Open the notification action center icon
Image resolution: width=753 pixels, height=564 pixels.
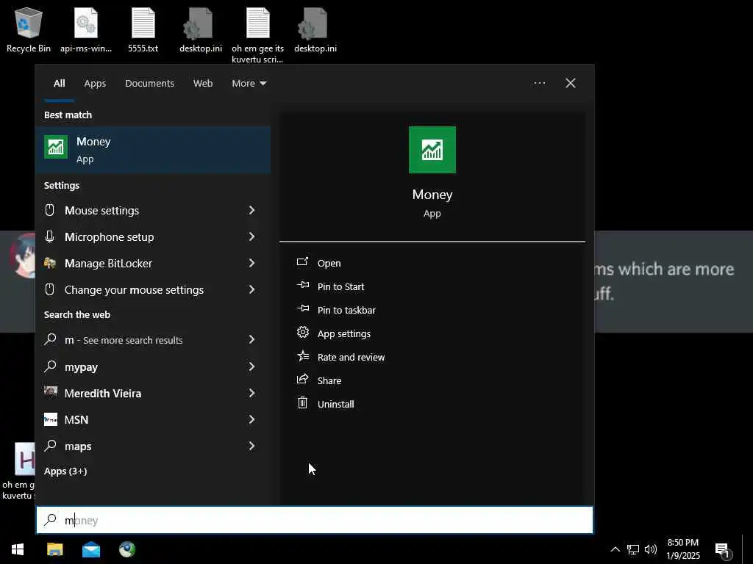(724, 550)
